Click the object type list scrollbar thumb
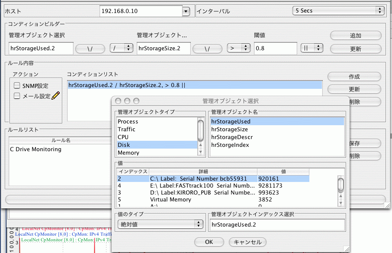Viewport: 392px width, 253px height. click(x=200, y=130)
